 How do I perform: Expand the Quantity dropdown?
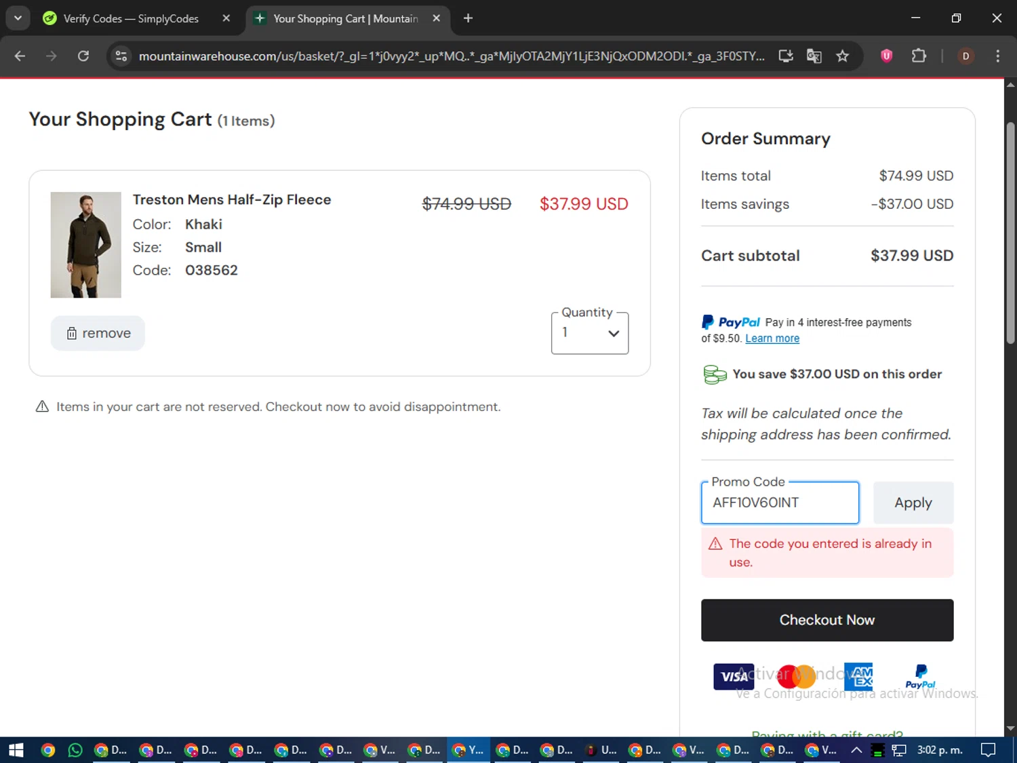point(590,333)
